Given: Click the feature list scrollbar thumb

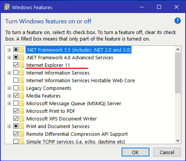Looking at the screenshot, I should click(x=178, y=73).
